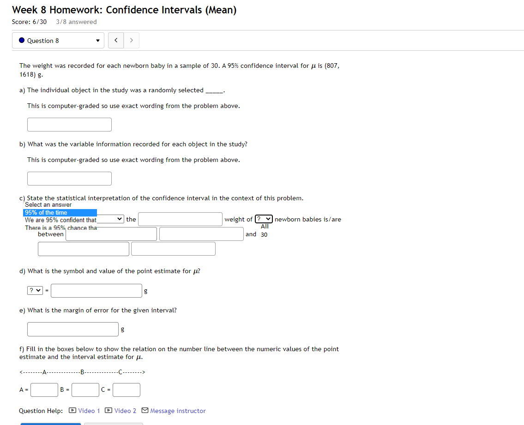Click the blue button at the page bottom

(x=50, y=423)
